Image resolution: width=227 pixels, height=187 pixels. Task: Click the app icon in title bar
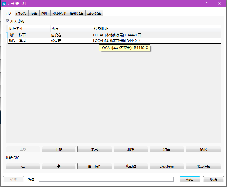pos(4,4)
